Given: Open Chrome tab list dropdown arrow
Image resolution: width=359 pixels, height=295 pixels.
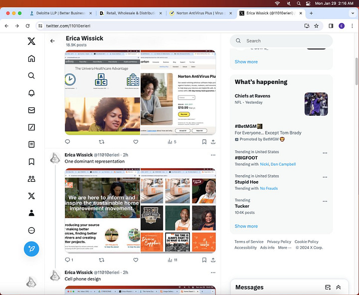Looking at the screenshot, I should point(353,13).
